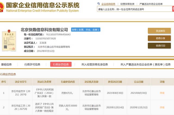Click the 违法行为类型 column header

(44, 82)
